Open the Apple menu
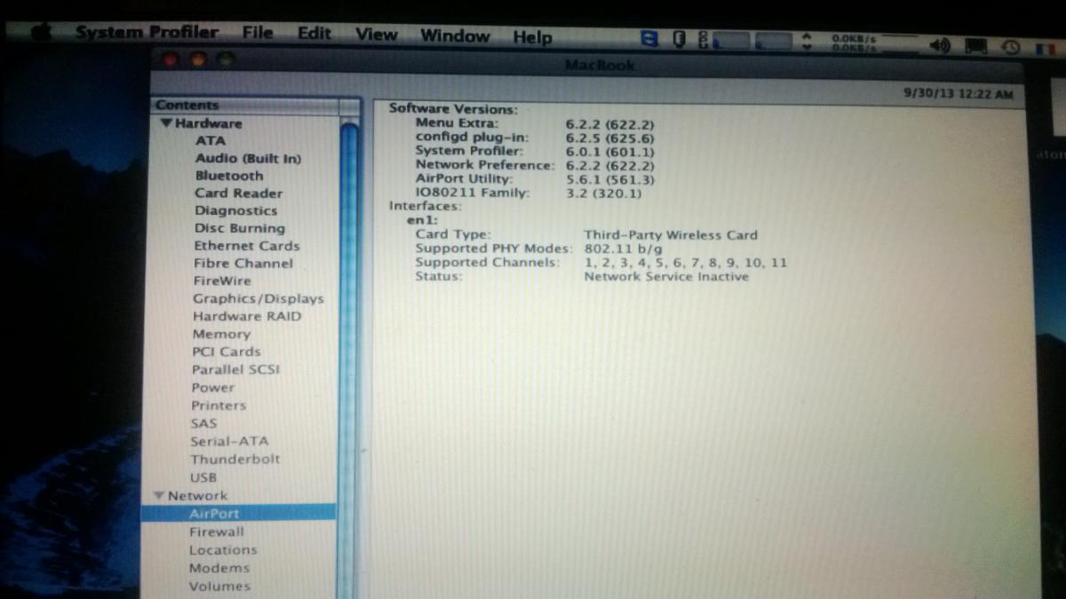Screen dimensions: 1066x599 [x=41, y=33]
